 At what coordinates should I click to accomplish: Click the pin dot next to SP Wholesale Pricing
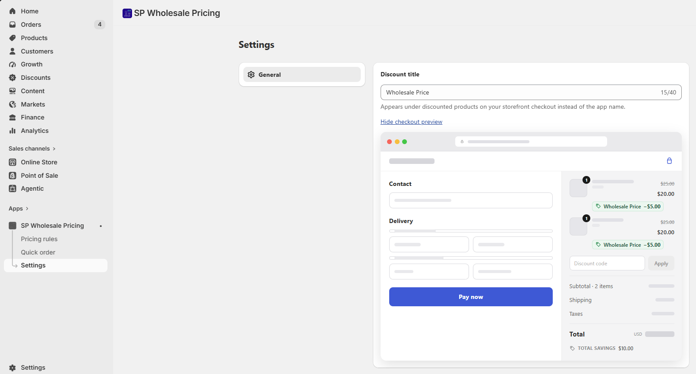click(101, 226)
